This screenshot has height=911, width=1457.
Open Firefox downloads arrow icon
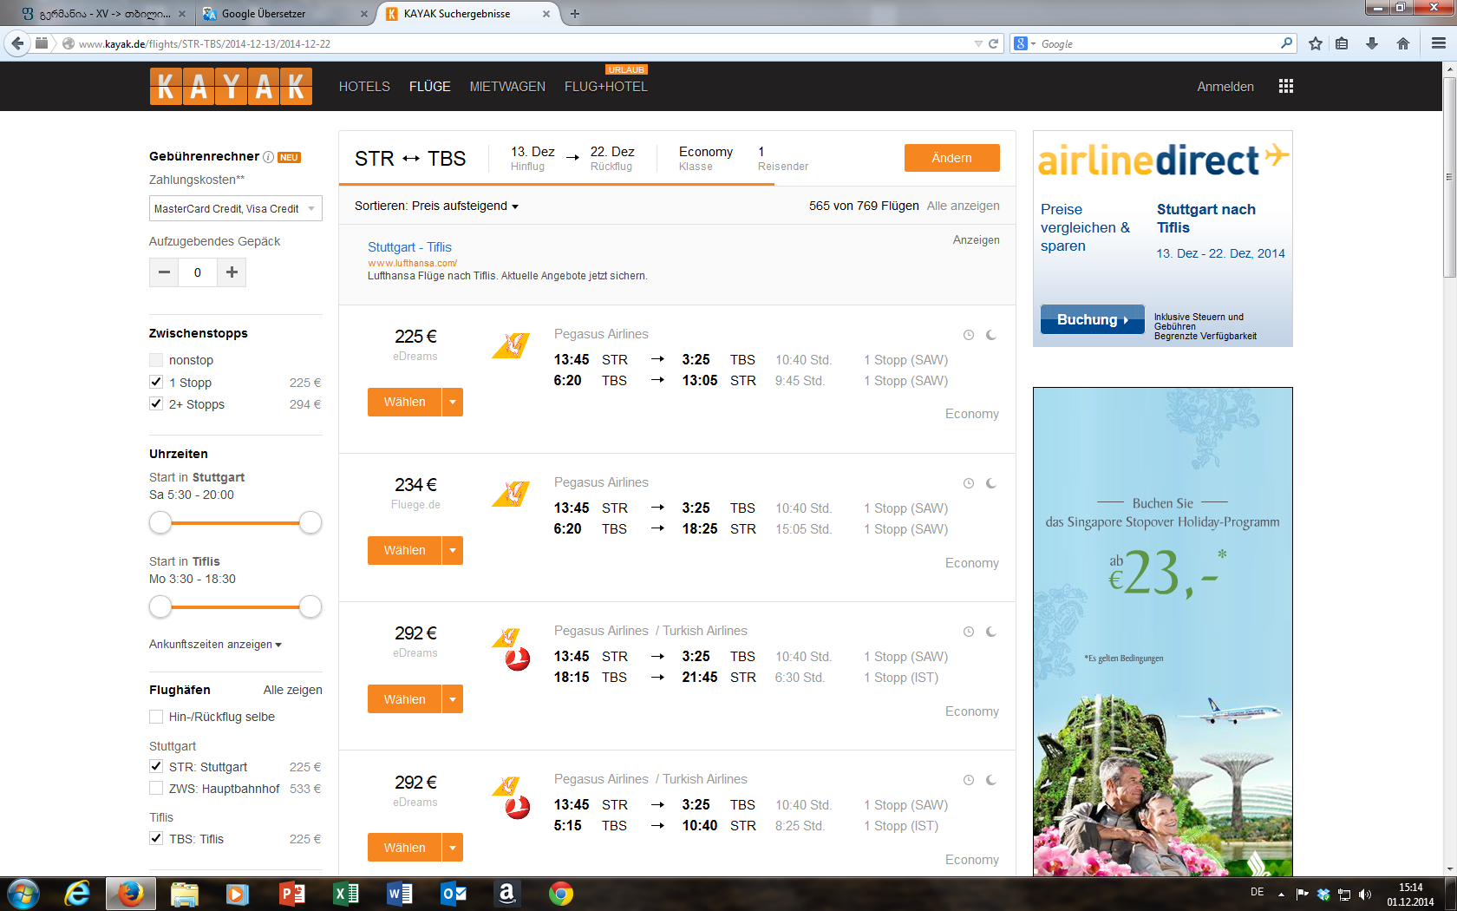[x=1372, y=43]
